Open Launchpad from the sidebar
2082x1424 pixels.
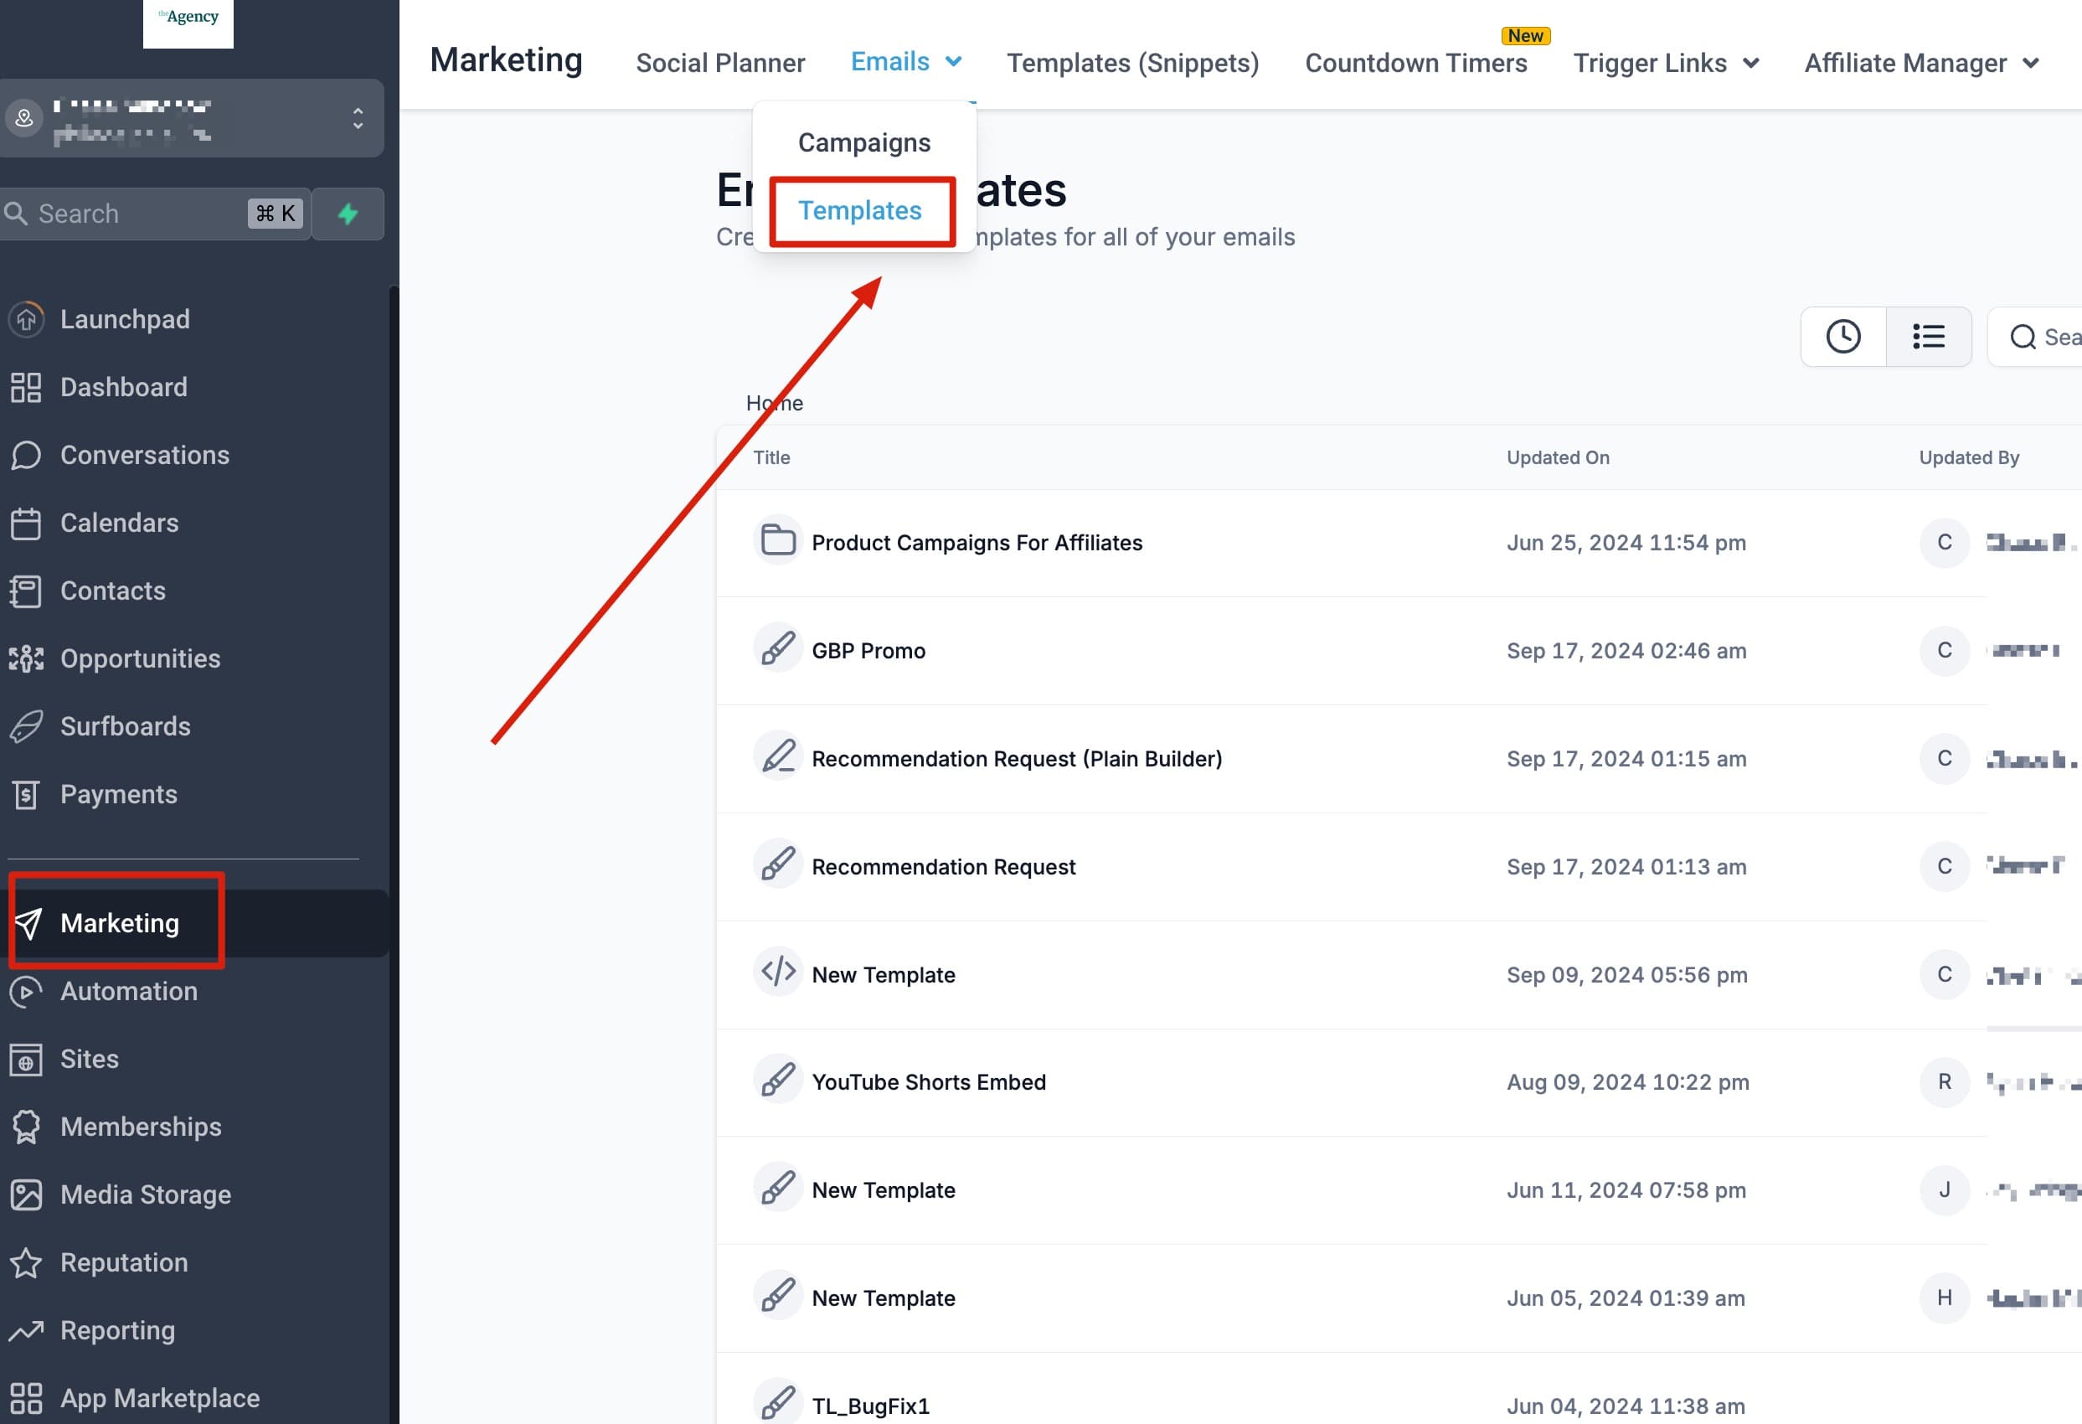(x=125, y=318)
